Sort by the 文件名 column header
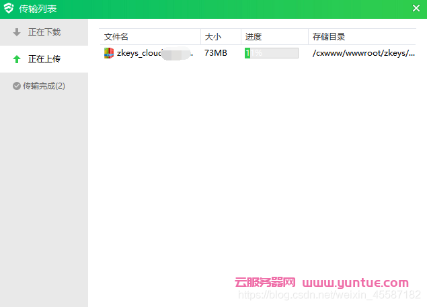This screenshot has height=307, width=427. coord(116,37)
